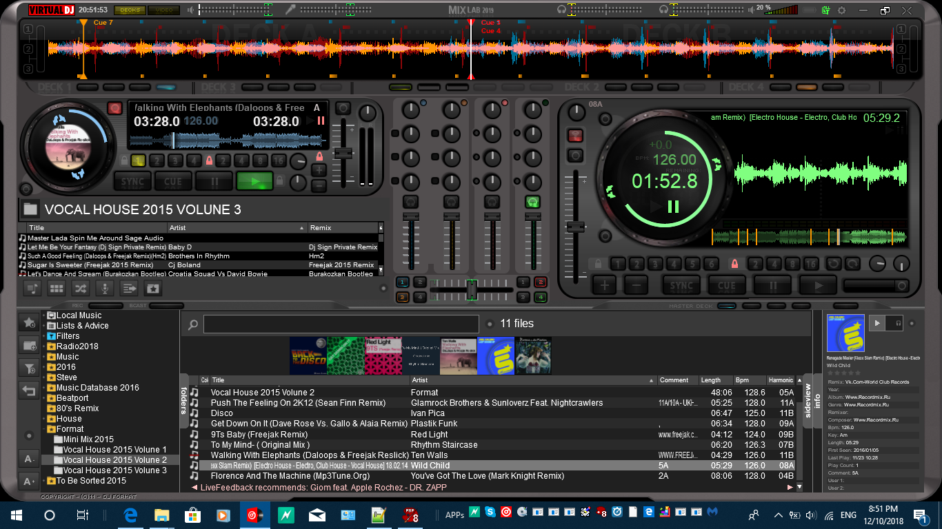Click prelisten play button in info panel
This screenshot has height=529, width=942.
[877, 323]
